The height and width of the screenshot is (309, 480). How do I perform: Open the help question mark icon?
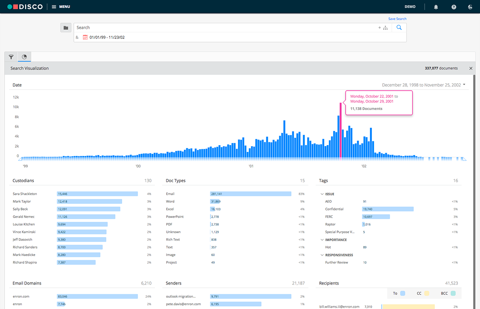click(x=453, y=7)
